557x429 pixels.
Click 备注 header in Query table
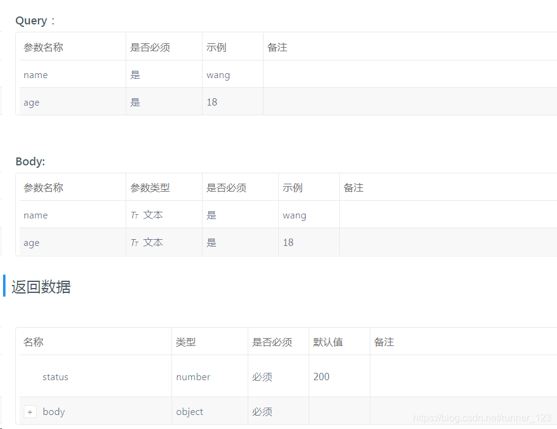coord(277,47)
